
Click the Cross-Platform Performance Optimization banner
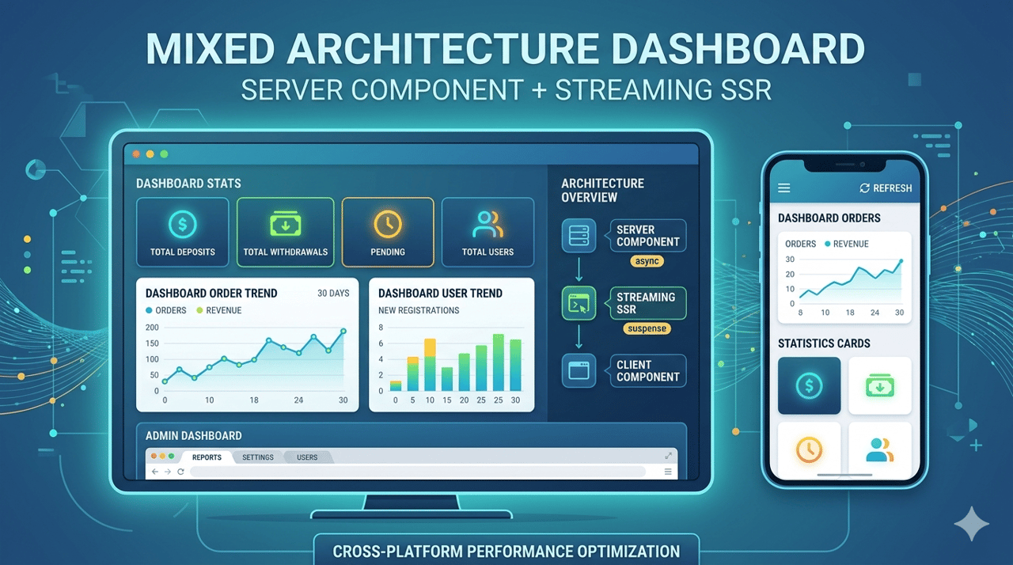[x=506, y=552]
